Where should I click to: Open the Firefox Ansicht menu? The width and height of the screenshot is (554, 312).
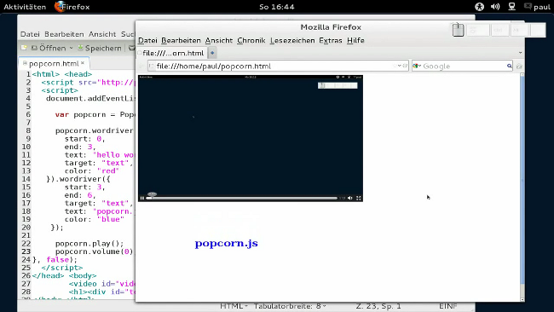[219, 41]
